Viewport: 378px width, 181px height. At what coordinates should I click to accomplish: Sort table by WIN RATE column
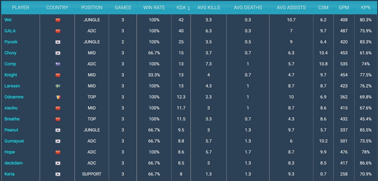[x=154, y=7]
